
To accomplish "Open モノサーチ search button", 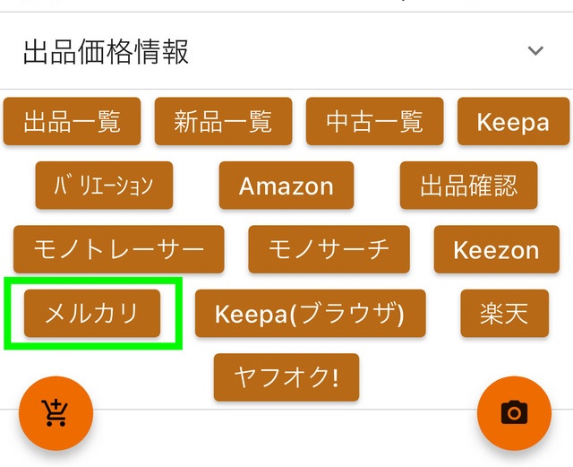I will click(x=329, y=249).
